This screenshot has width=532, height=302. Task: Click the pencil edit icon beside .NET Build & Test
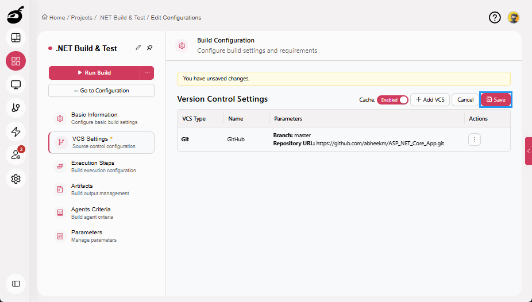[138, 48]
